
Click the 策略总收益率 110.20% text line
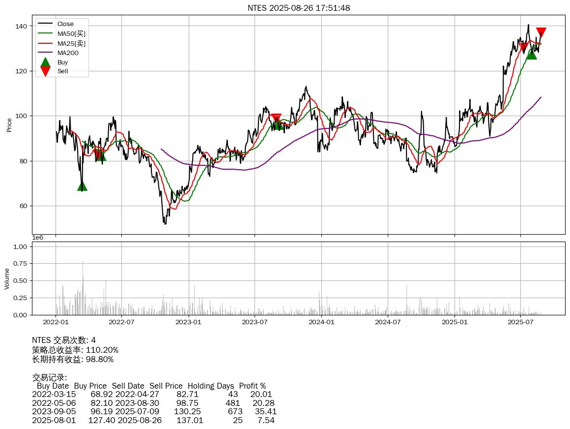pos(75,350)
